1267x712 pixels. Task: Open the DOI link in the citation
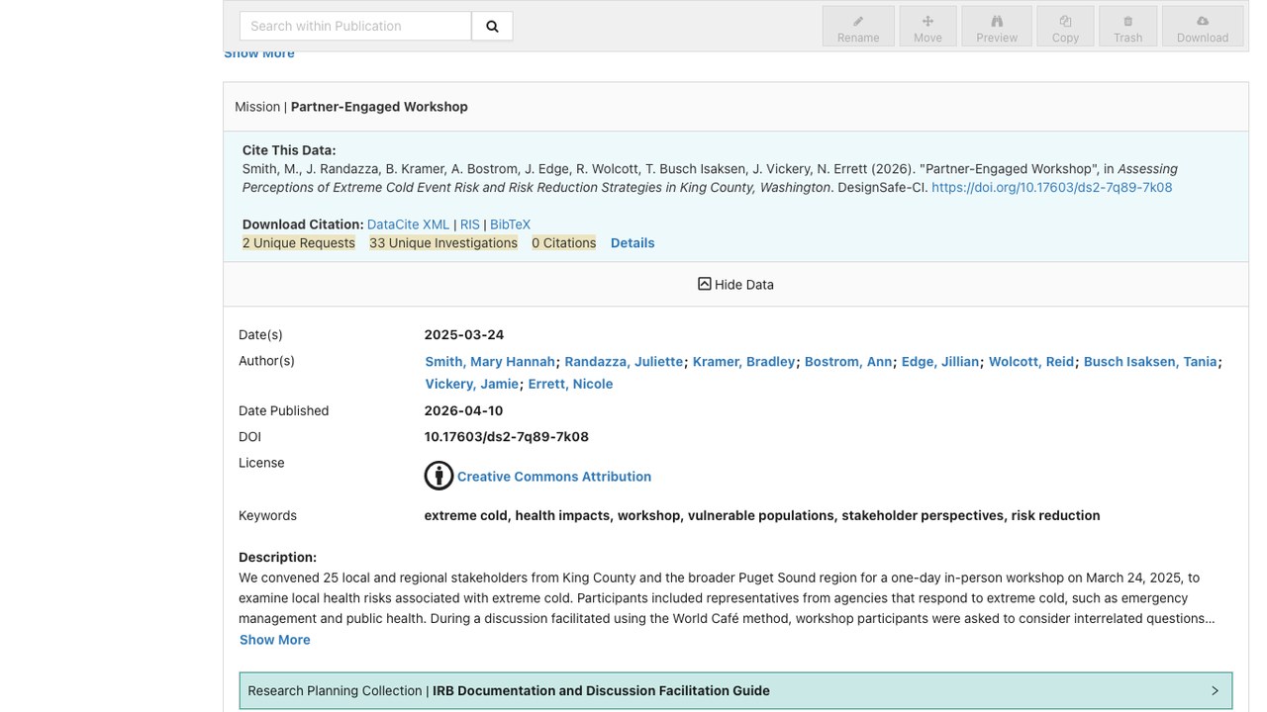(1051, 187)
